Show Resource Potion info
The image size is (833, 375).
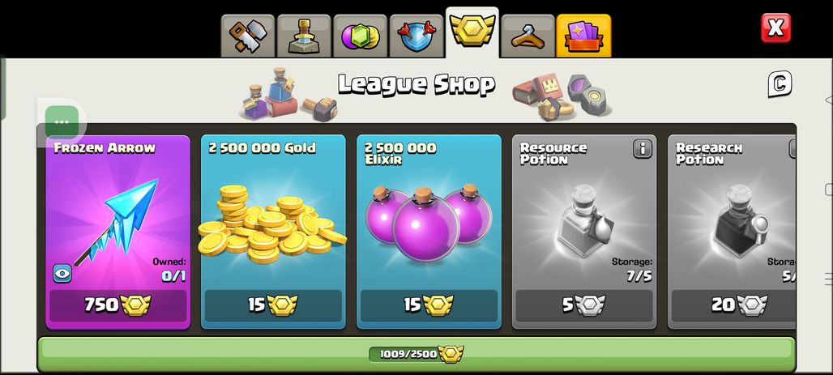point(643,149)
